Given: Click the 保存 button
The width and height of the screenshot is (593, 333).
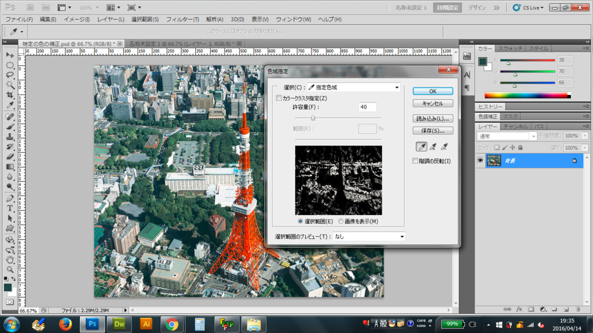Looking at the screenshot, I should point(433,131).
